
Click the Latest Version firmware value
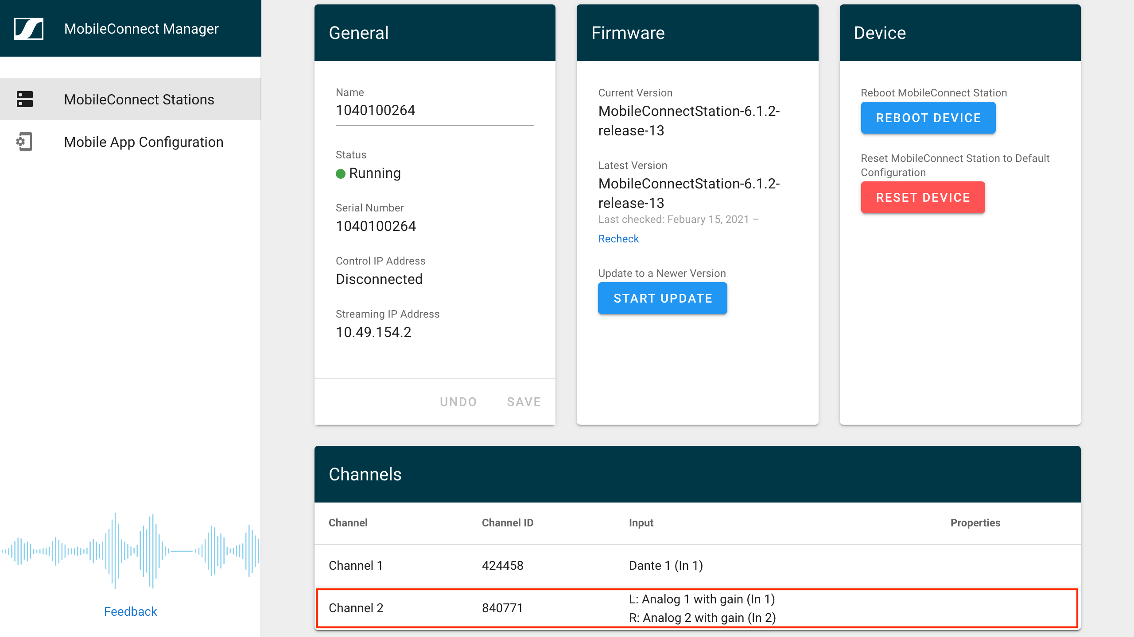[689, 193]
